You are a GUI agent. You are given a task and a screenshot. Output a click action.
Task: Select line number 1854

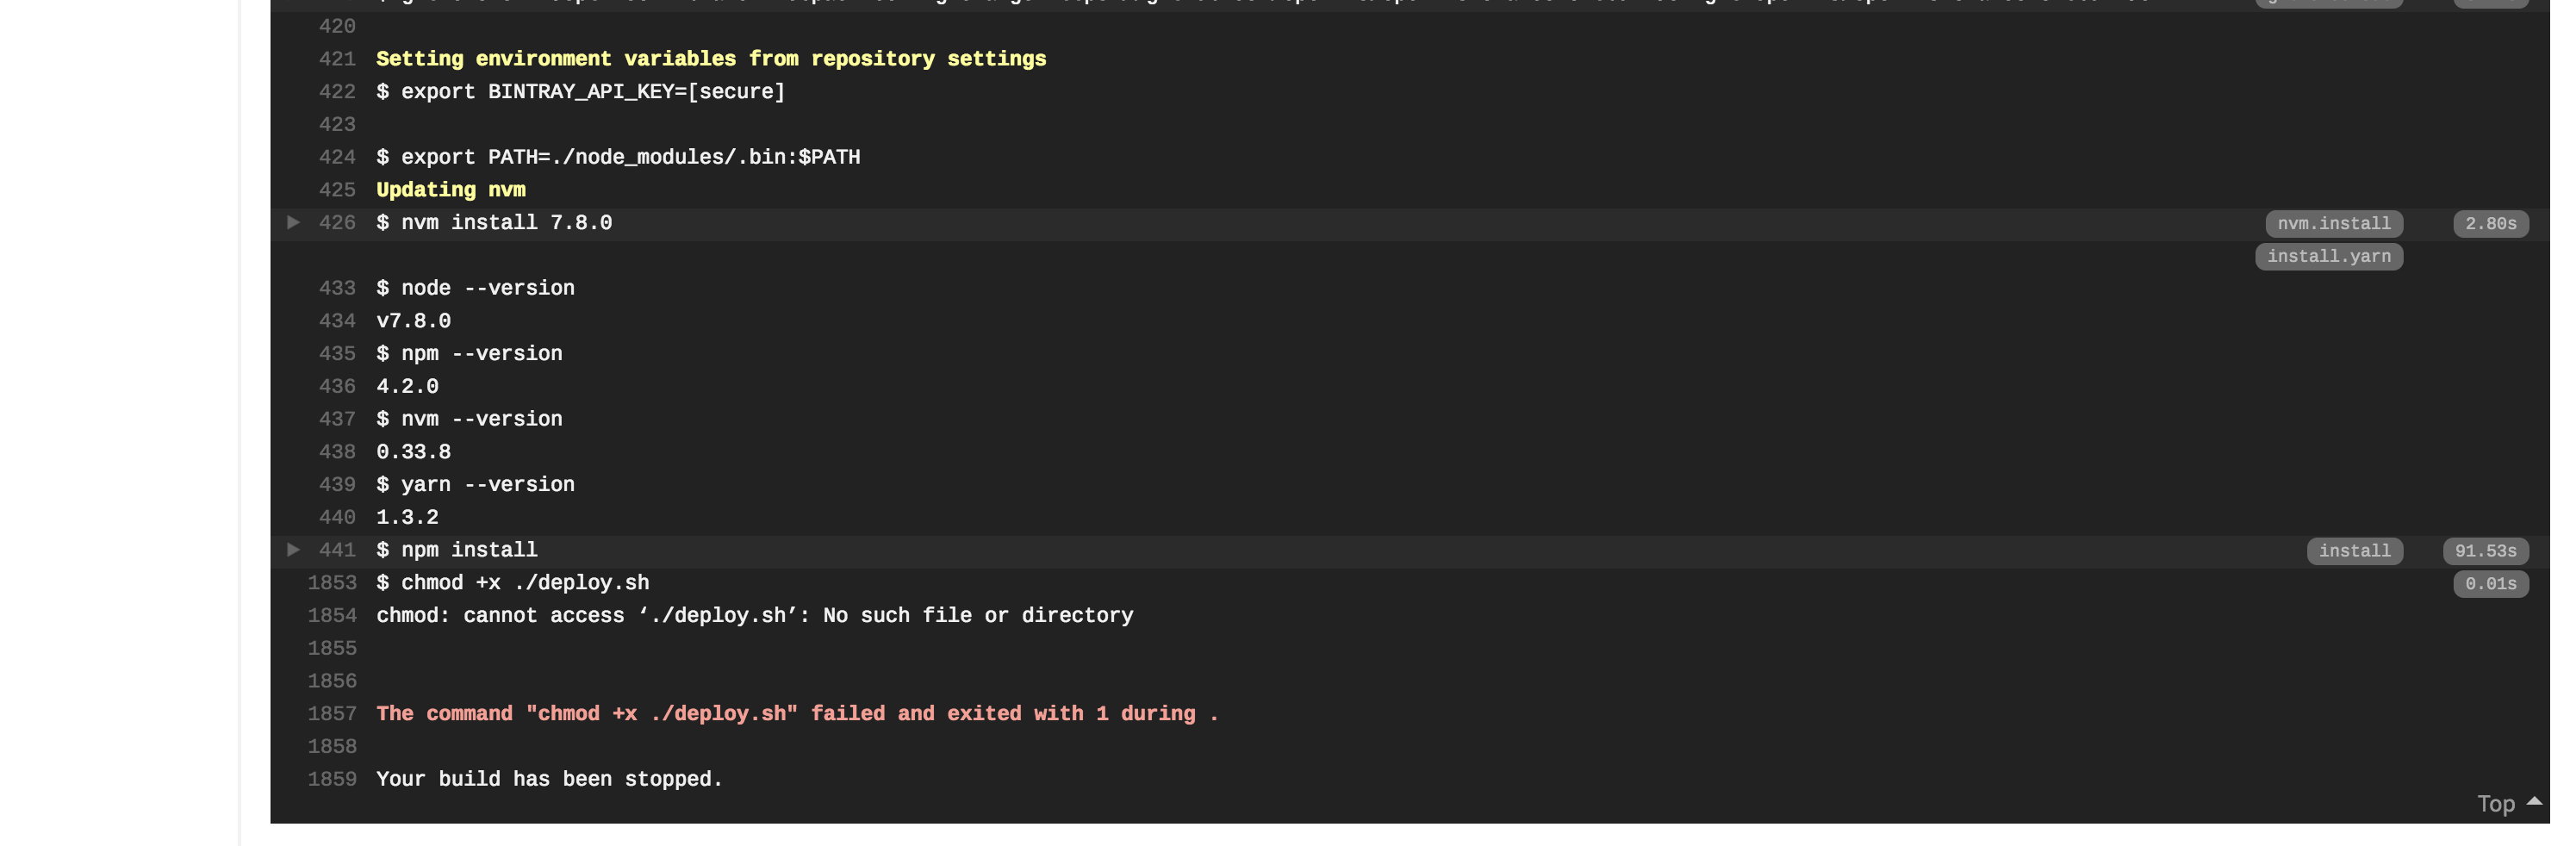(332, 616)
